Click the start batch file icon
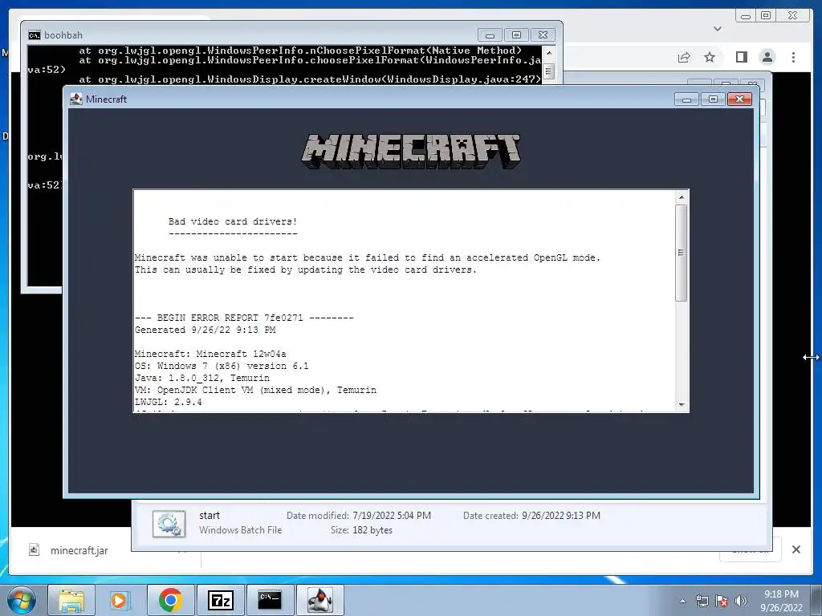 (x=169, y=523)
